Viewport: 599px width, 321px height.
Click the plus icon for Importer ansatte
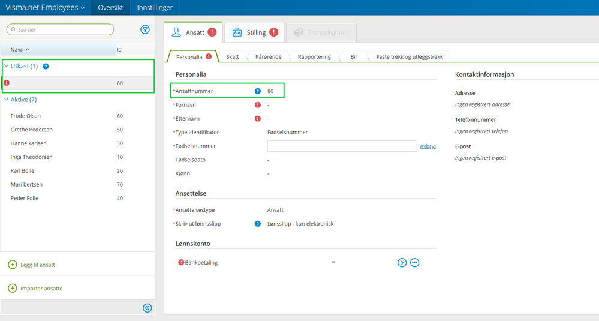[13, 288]
